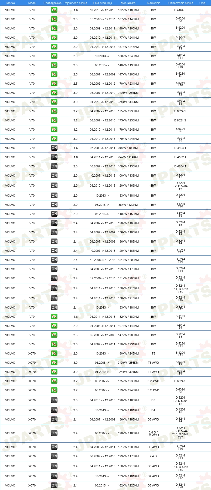Click the Rodzaj paliwa column header
This screenshot has width=211, height=490.
tap(52, 3)
